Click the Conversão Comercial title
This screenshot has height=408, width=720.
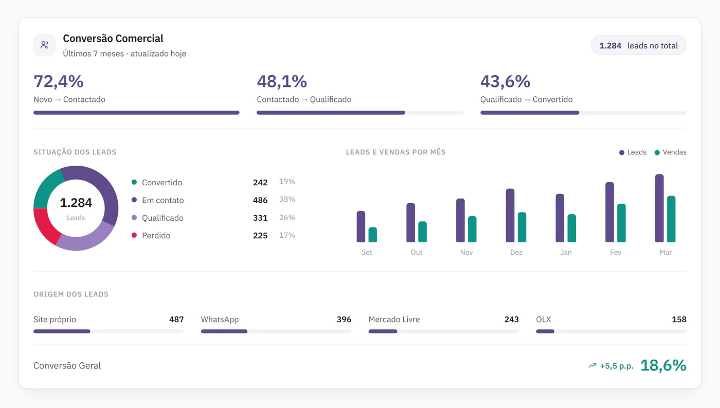113,39
